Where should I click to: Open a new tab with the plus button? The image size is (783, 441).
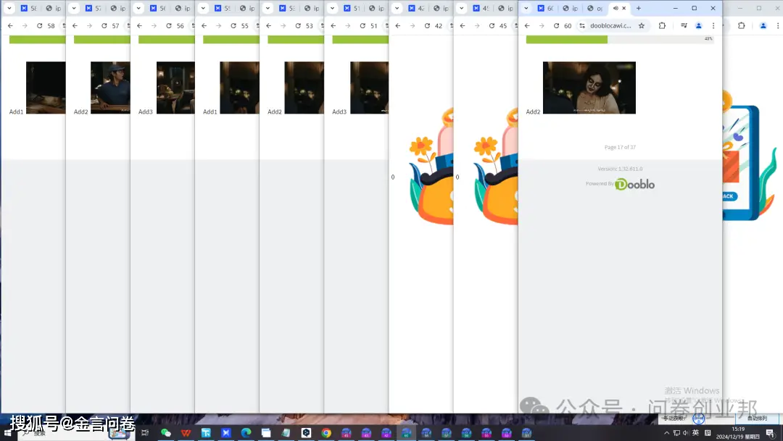click(x=639, y=8)
